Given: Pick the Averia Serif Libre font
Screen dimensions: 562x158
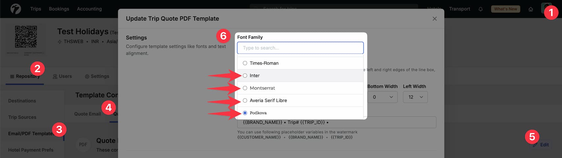Looking at the screenshot, I should click(245, 101).
